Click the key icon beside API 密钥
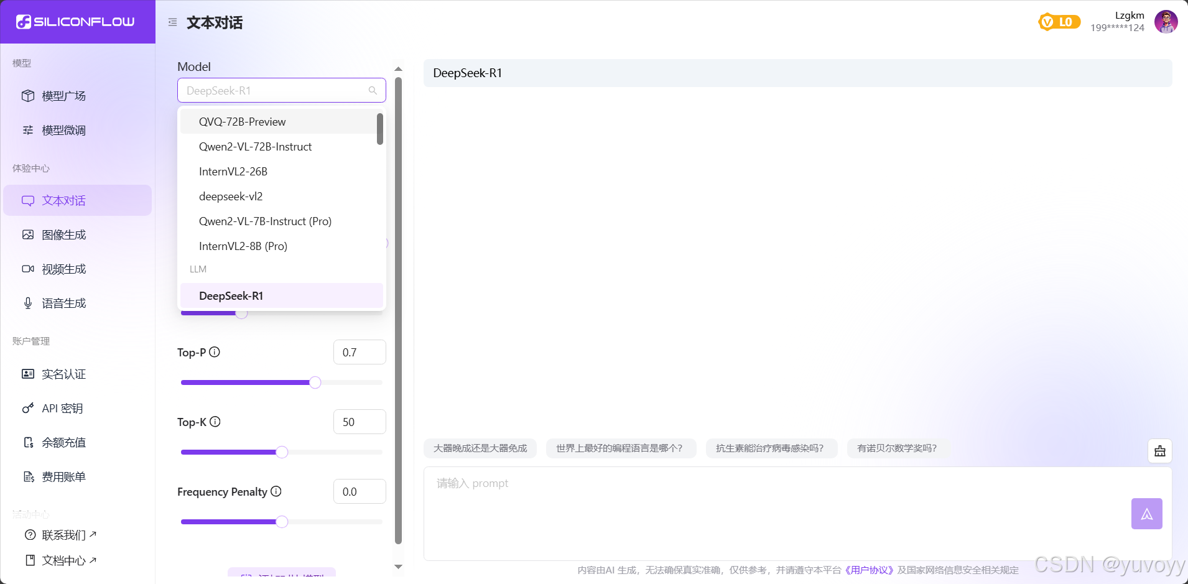Image resolution: width=1188 pixels, height=584 pixels. tap(28, 408)
